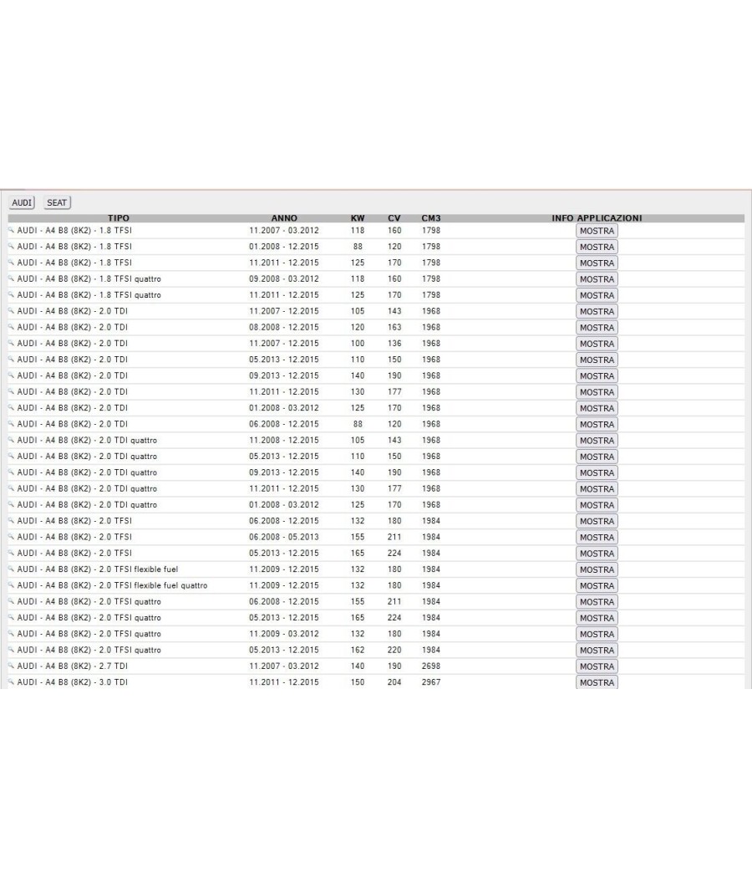Click year range '06.2008 - 05.2013'

click(284, 537)
